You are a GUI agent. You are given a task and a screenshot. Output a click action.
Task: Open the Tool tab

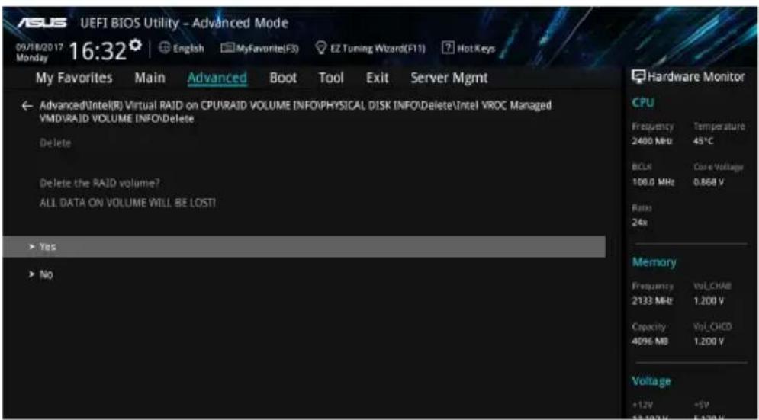point(331,78)
